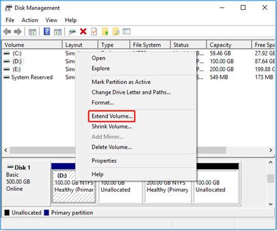277x231 pixels.
Task: Click the disk pane vertical scrollbar thumb
Action: pos(271,178)
